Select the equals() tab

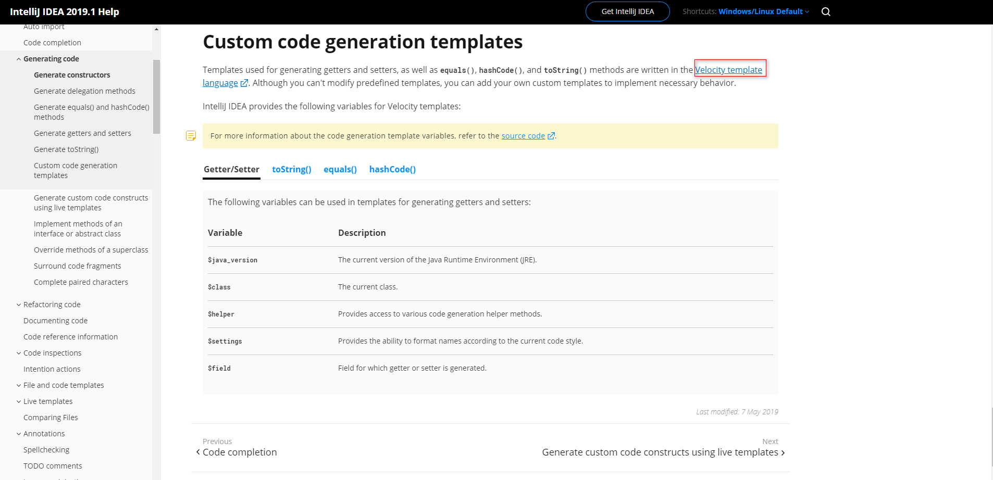[x=340, y=169]
